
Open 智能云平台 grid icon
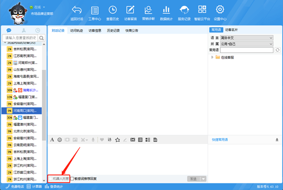click(x=202, y=12)
